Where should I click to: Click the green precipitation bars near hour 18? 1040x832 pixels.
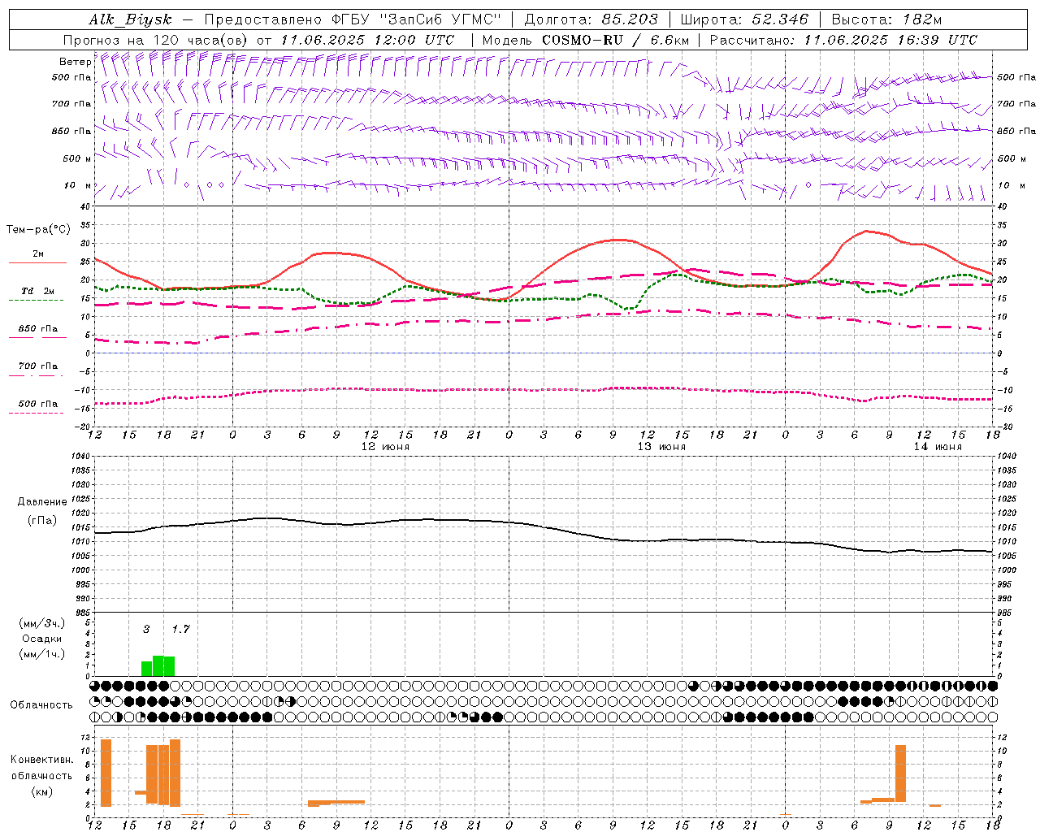tap(158, 666)
